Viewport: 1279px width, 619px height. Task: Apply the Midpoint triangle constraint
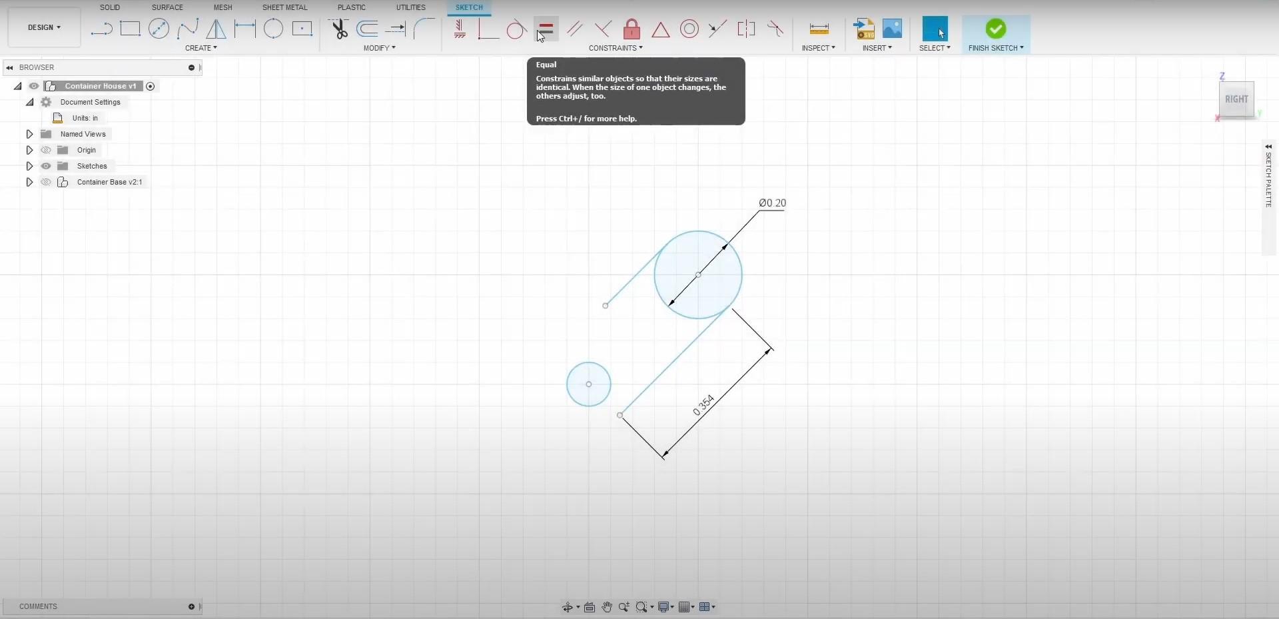click(660, 29)
